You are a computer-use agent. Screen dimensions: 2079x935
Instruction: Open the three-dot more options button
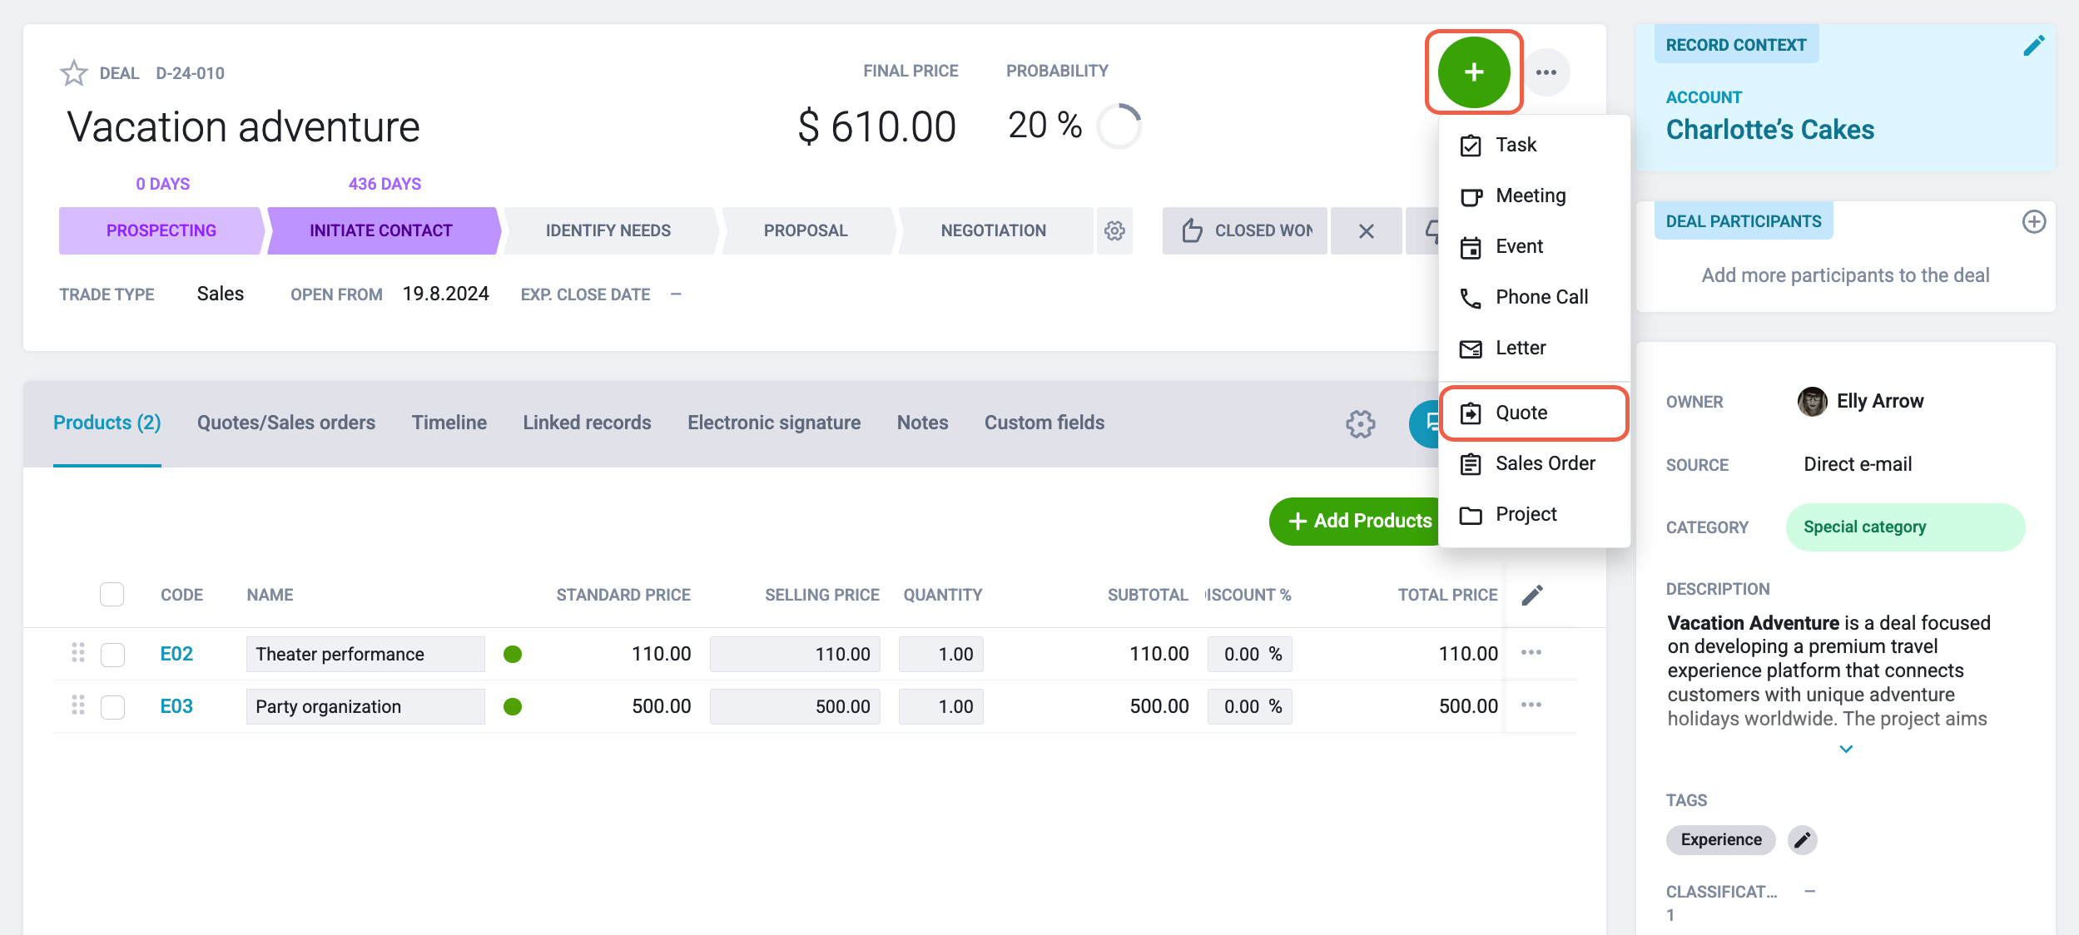coord(1546,72)
